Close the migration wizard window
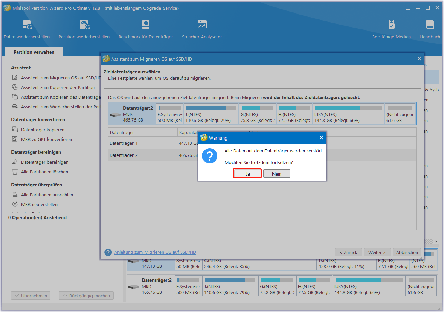Viewport: 444px width, 312px height. (x=419, y=59)
